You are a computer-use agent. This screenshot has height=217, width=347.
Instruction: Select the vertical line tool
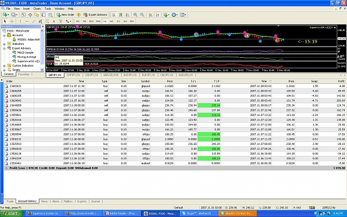pos(20,21)
